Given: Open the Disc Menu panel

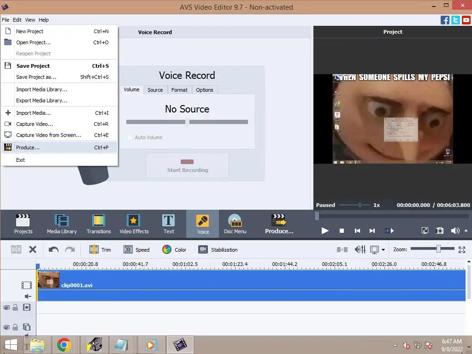Looking at the screenshot, I should point(235,224).
